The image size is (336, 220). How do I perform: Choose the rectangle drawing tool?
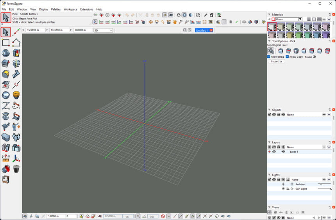[6, 43]
